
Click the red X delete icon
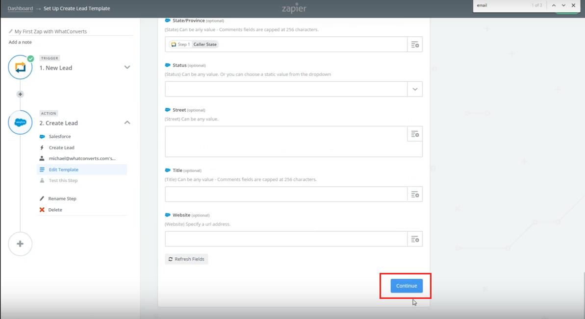click(x=42, y=210)
